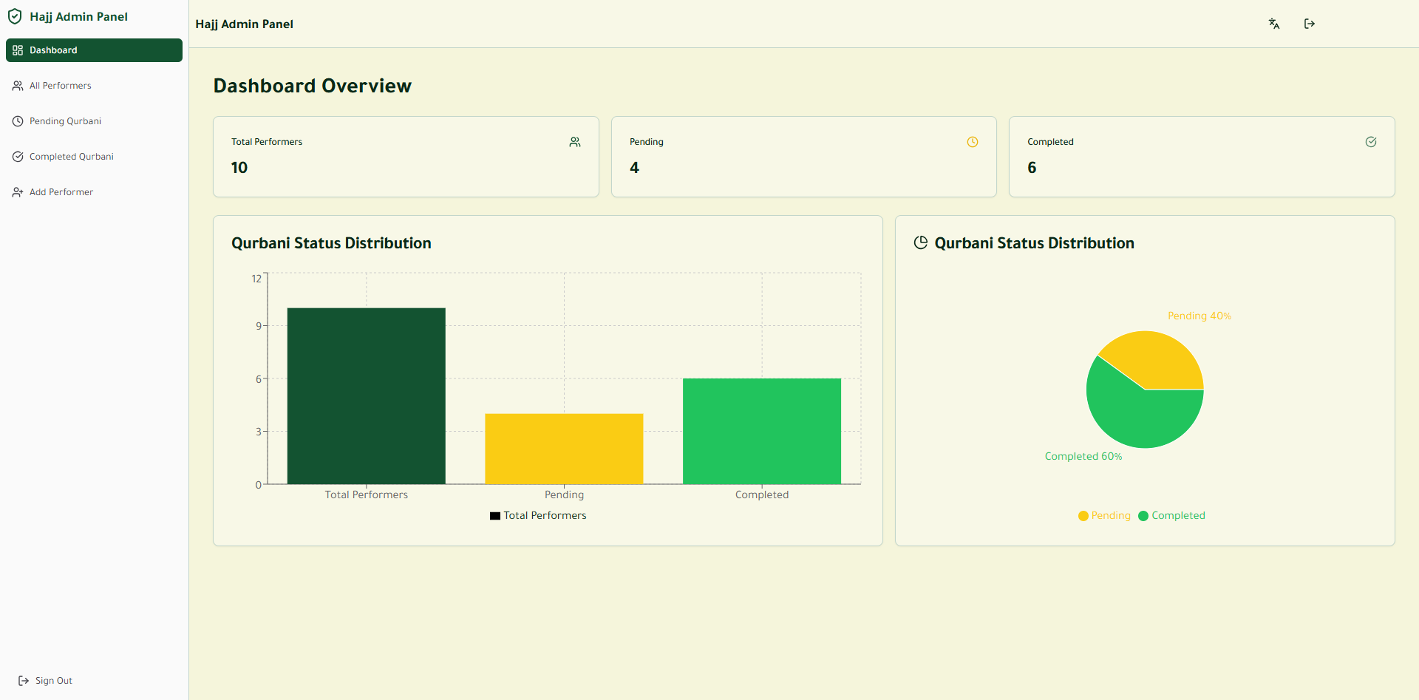1419x700 pixels.
Task: Click the shield logo next to Hajj Admin Panel
Action: [x=15, y=16]
